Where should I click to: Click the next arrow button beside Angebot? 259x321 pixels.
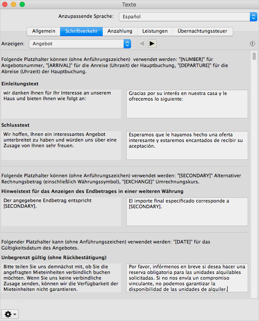pyautogui.click(x=152, y=44)
